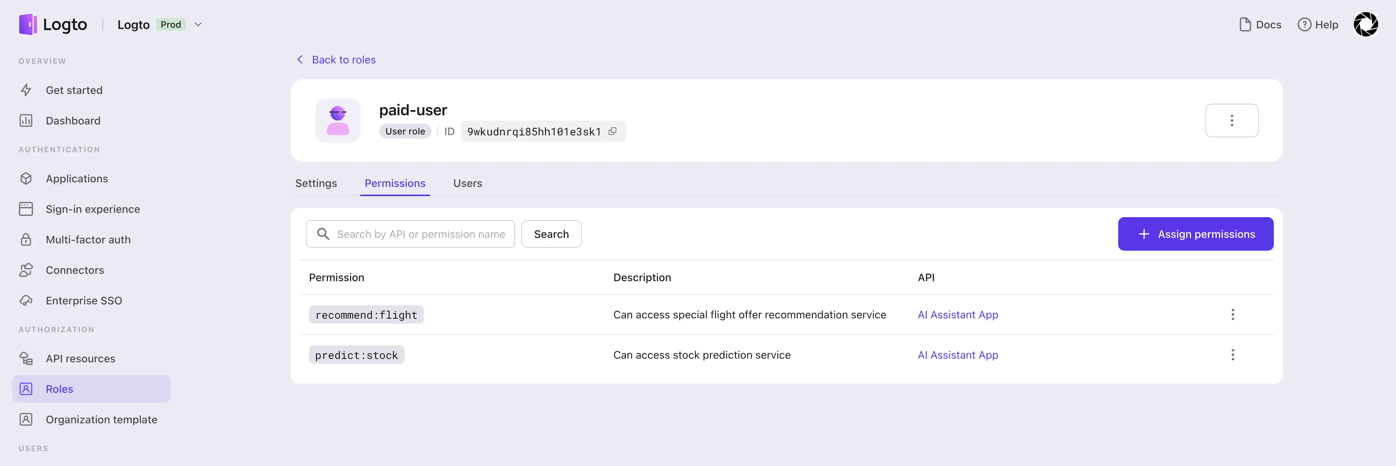Open the role card options menu
The height and width of the screenshot is (466, 1396).
(x=1232, y=120)
